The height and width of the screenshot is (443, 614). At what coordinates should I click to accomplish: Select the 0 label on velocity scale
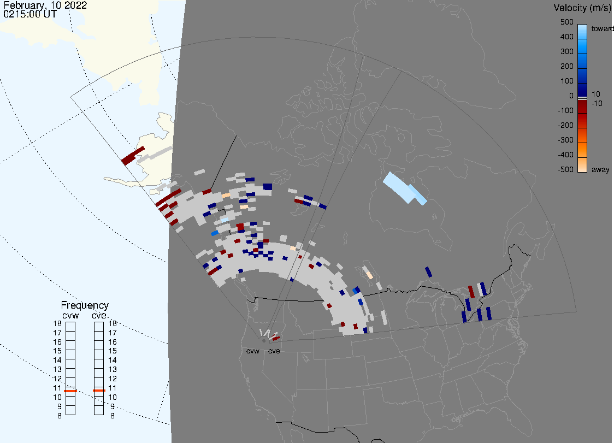click(571, 96)
